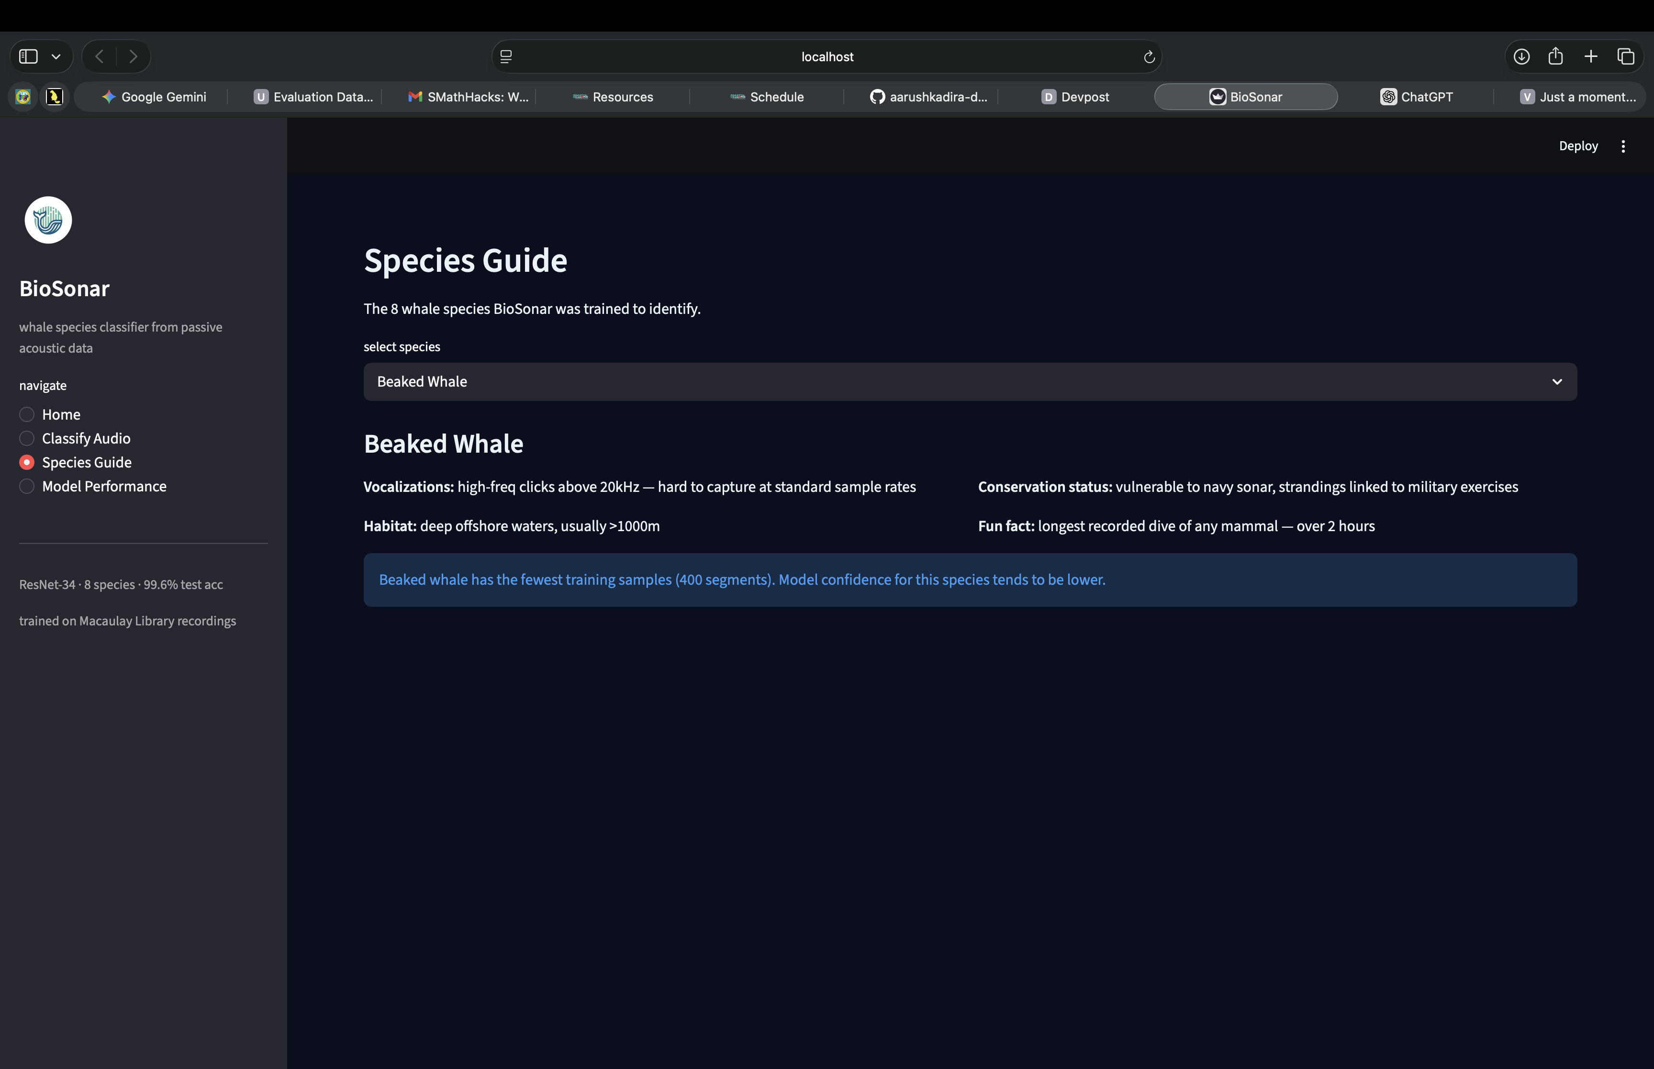The width and height of the screenshot is (1654, 1069).
Task: Click the localhost address bar
Action: (826, 57)
